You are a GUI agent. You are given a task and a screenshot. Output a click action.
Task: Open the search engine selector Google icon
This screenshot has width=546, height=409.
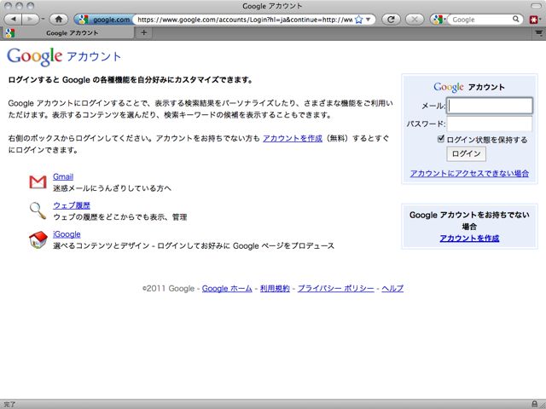[x=439, y=20]
